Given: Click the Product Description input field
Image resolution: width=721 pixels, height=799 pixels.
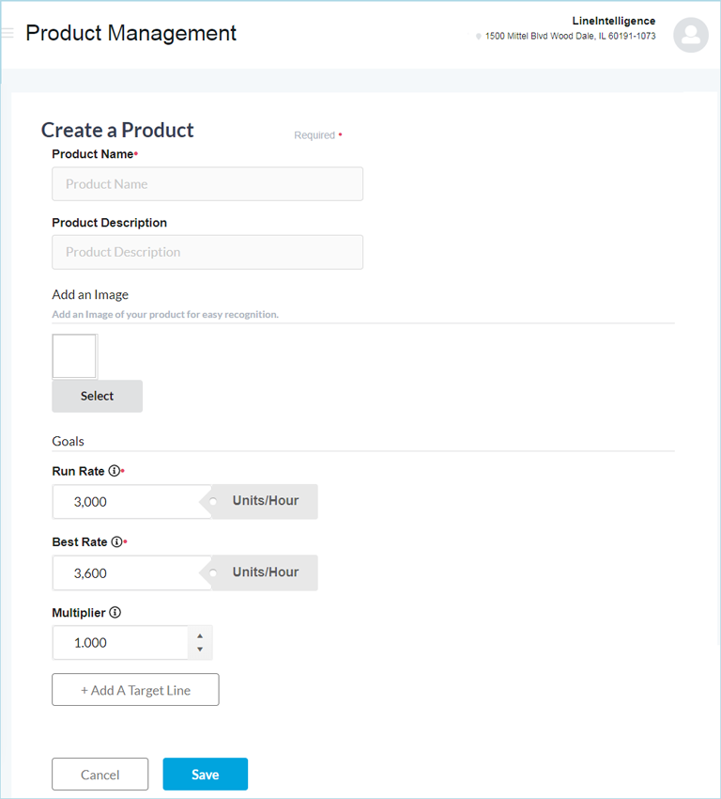Looking at the screenshot, I should click(x=207, y=252).
